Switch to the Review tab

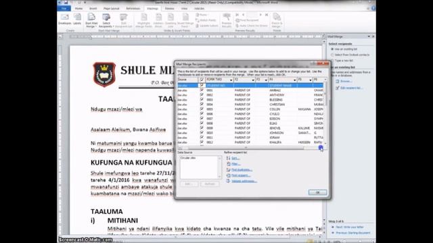(x=169, y=9)
